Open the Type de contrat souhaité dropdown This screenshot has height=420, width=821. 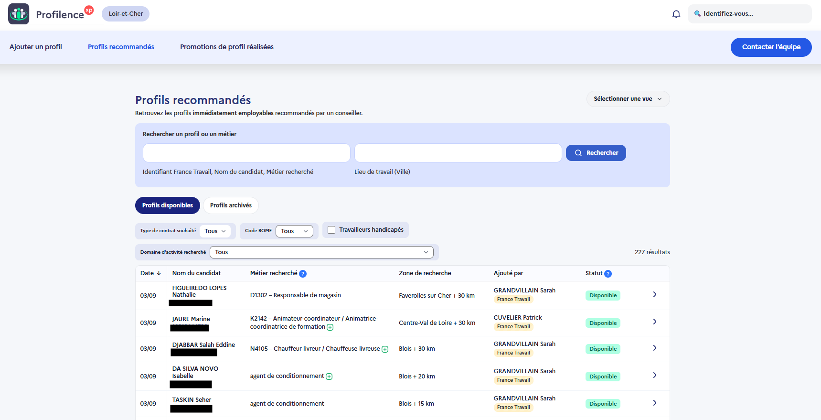215,231
